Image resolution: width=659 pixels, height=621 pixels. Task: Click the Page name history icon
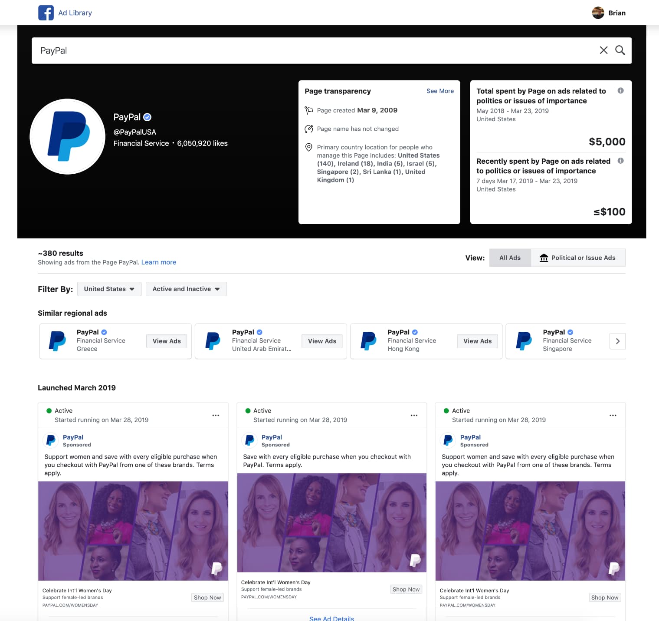tap(308, 129)
